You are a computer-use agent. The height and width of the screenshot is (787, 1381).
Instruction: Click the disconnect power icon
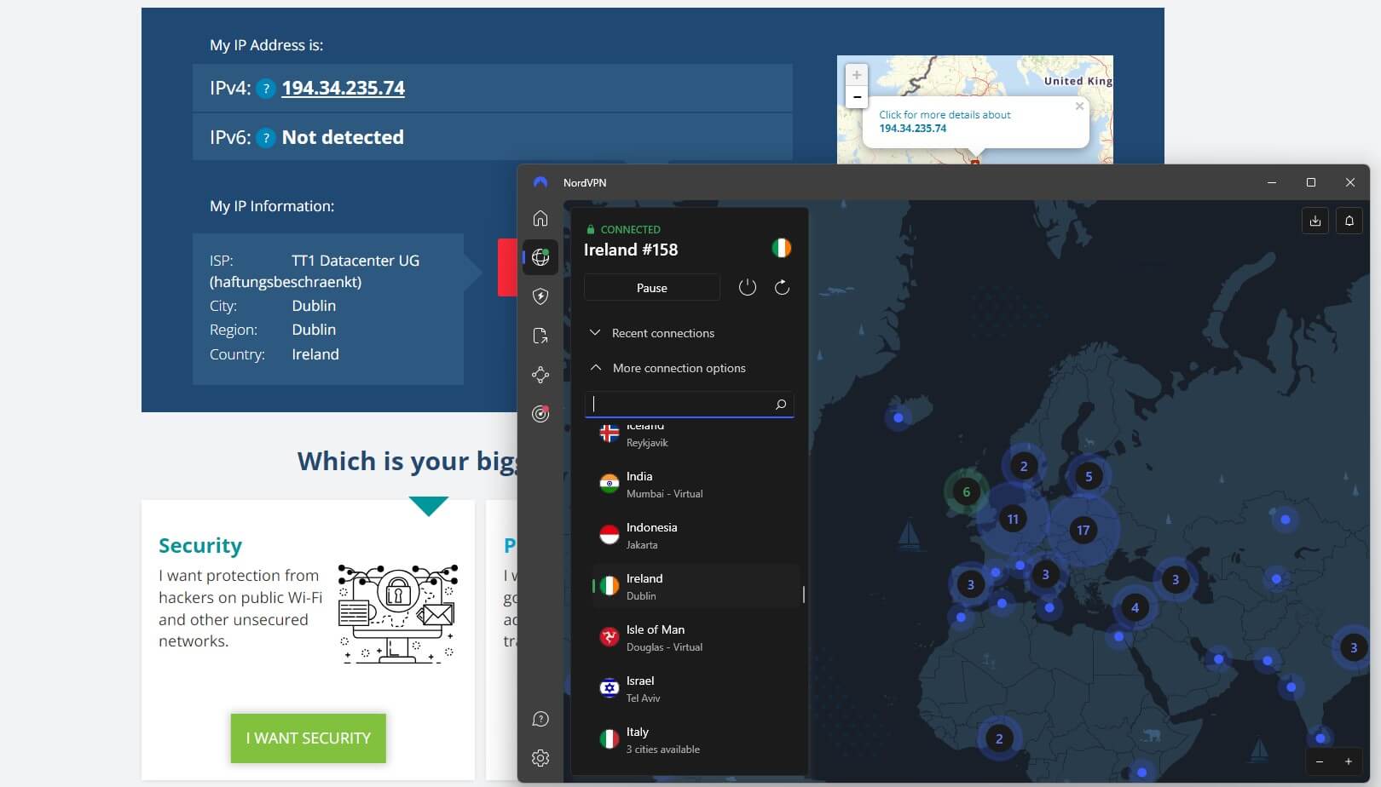point(748,288)
